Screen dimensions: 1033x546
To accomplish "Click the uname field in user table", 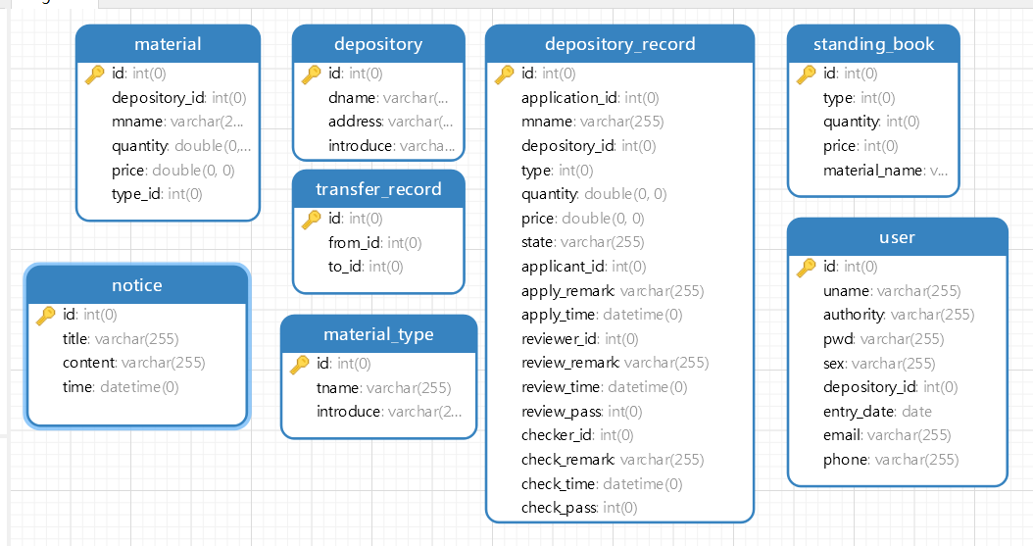I will [x=892, y=291].
